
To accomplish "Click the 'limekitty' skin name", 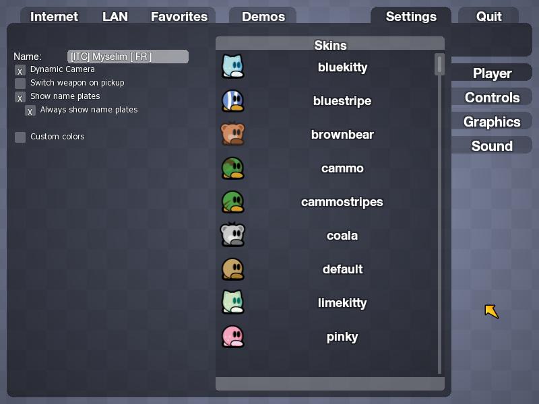I will click(342, 303).
